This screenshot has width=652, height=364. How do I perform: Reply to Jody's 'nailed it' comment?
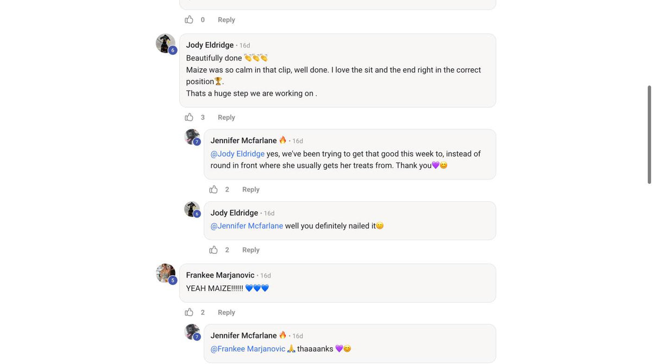click(x=251, y=250)
